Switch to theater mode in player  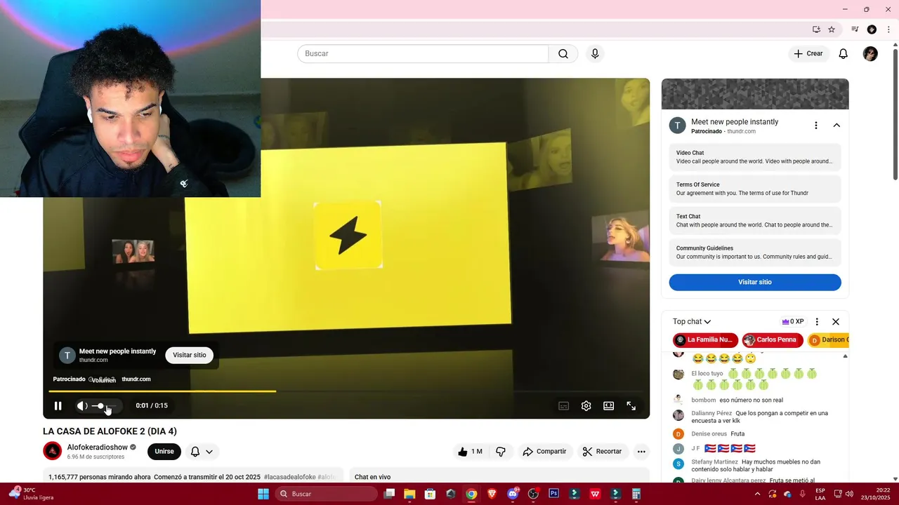coord(609,405)
